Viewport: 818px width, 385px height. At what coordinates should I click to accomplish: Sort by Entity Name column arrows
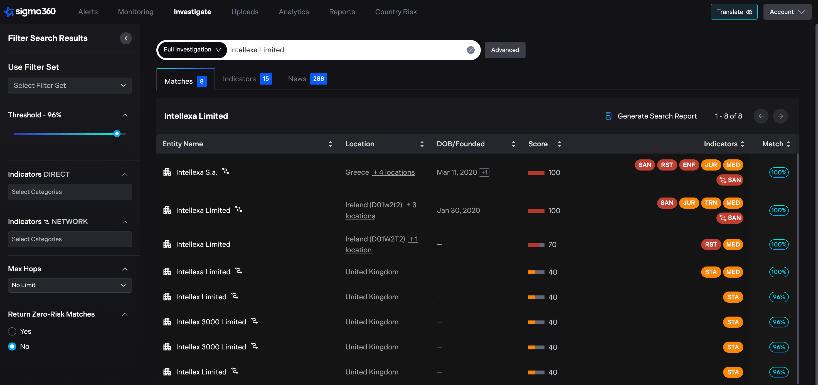330,144
